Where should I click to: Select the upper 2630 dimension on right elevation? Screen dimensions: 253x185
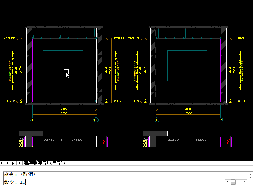pyautogui.click(x=188, y=109)
